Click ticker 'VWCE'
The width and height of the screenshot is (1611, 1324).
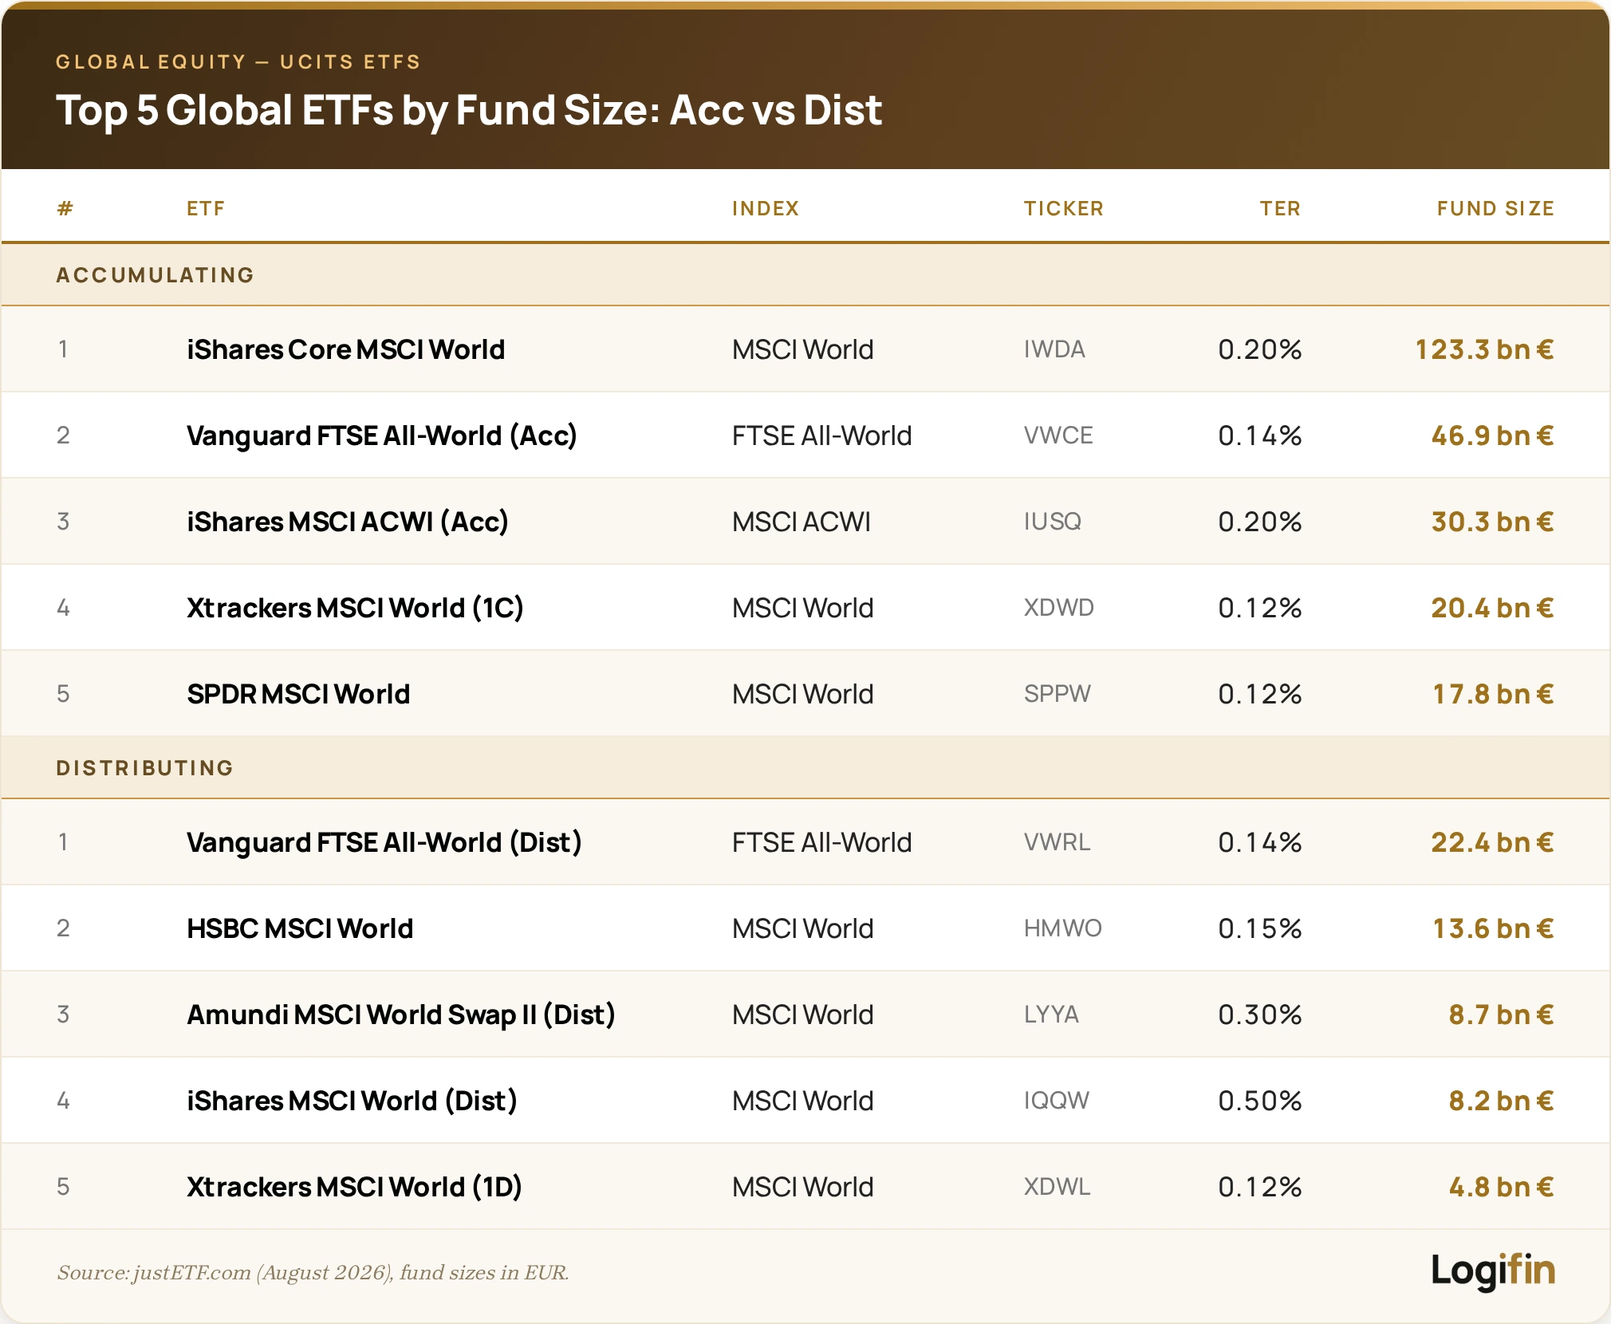pyautogui.click(x=1058, y=435)
